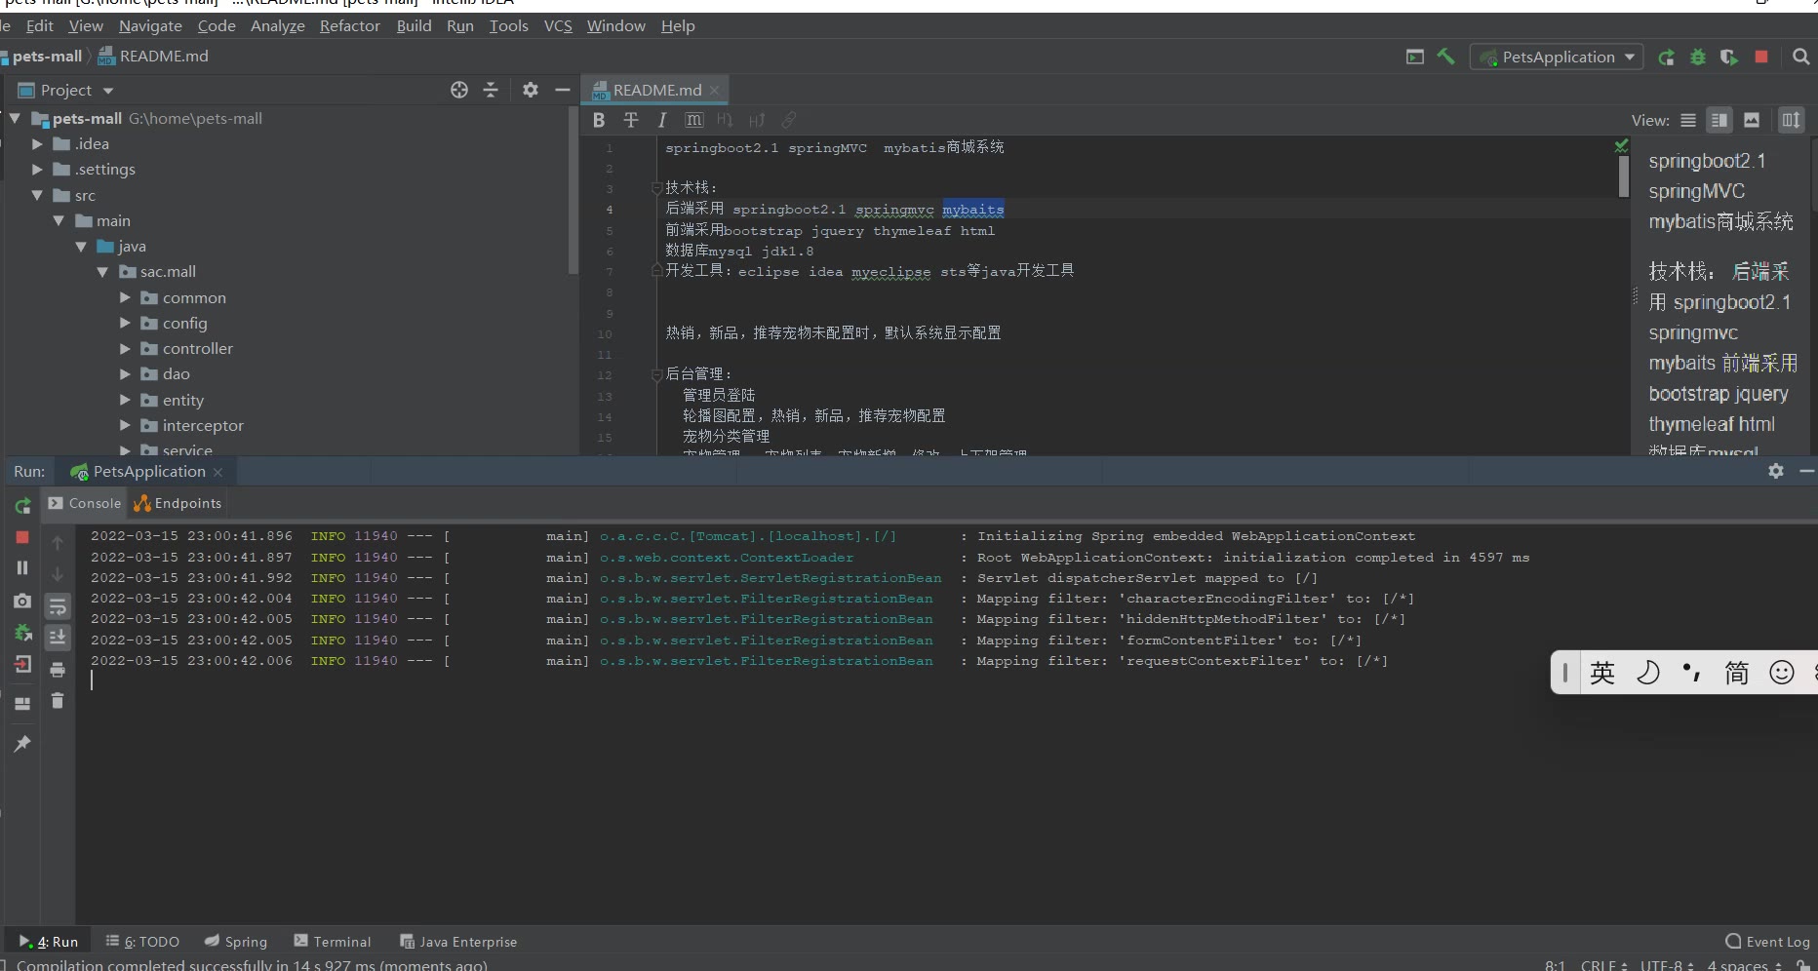Image resolution: width=1818 pixels, height=971 pixels.
Task: Click the Rerun PetsApplication icon in top toolbar
Action: coord(1666,58)
